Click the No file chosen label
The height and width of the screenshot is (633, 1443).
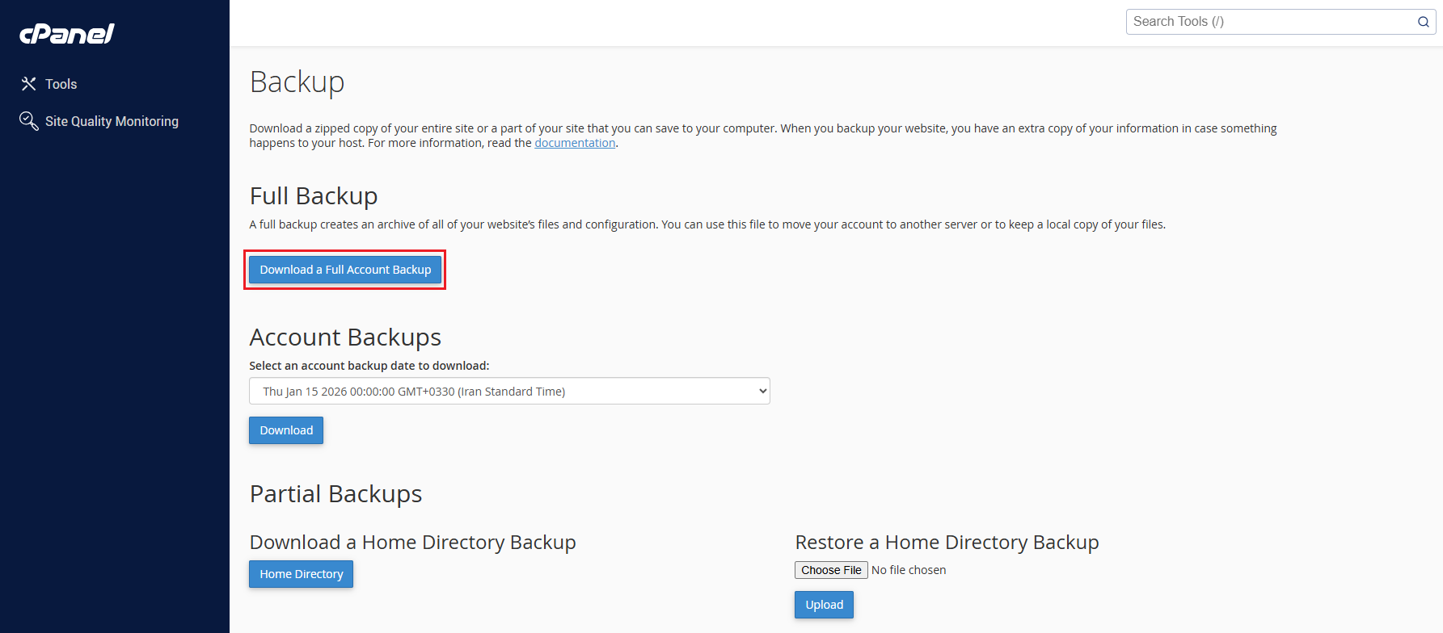click(909, 570)
